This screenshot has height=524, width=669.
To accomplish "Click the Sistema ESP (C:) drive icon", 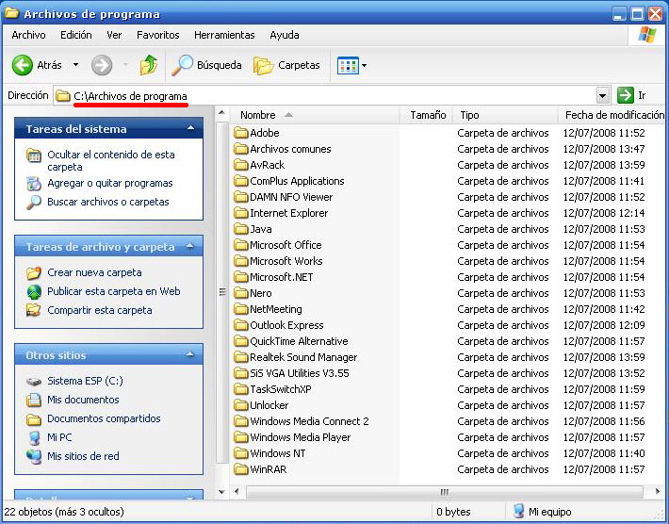I will pos(34,382).
